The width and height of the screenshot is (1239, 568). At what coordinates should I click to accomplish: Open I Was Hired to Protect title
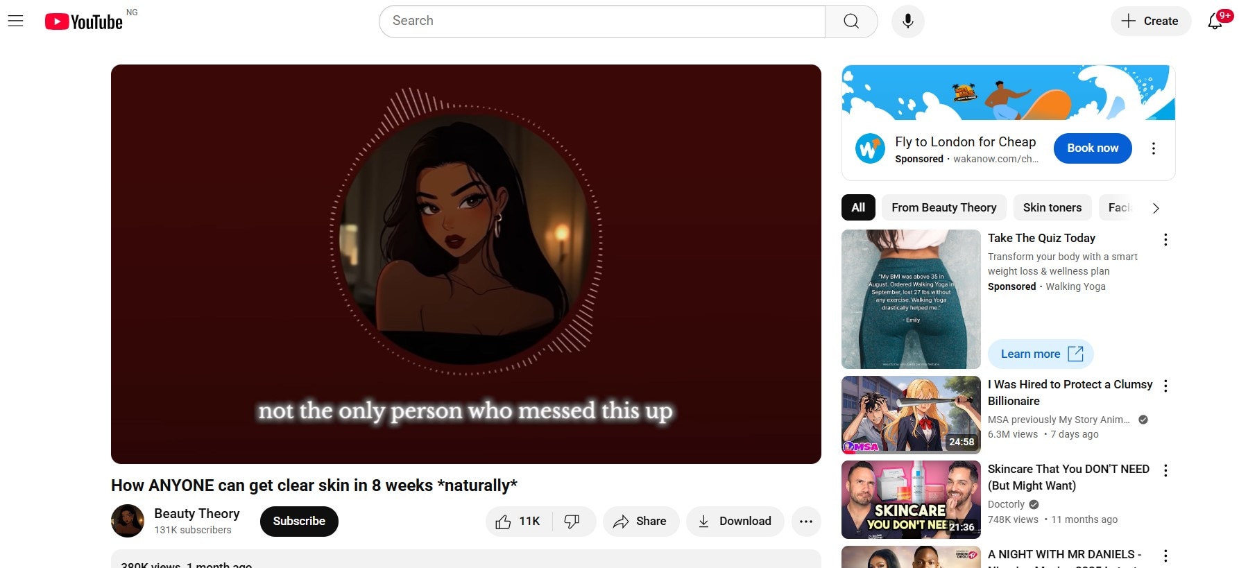pyautogui.click(x=1070, y=393)
